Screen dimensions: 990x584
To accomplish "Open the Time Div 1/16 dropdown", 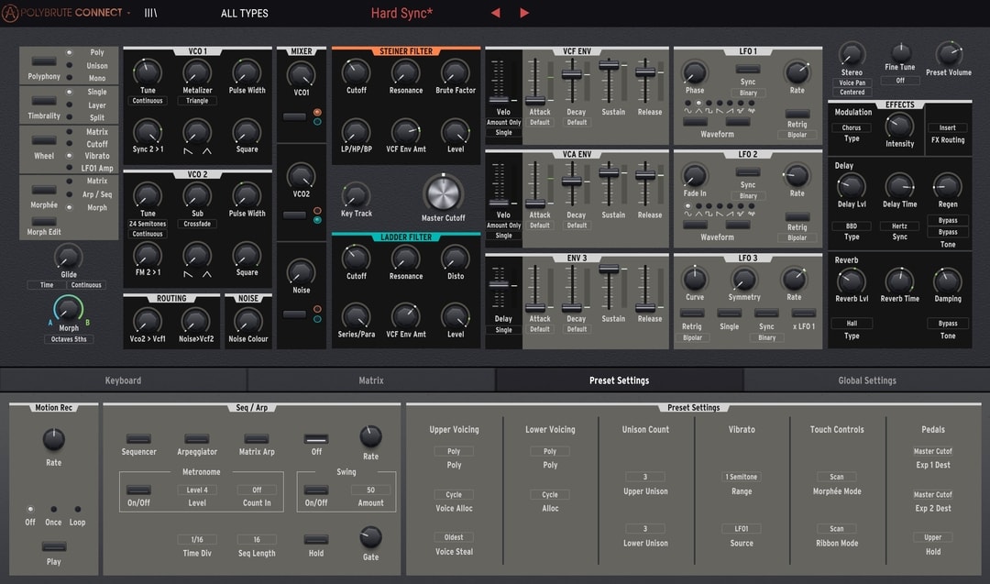I will (197, 540).
